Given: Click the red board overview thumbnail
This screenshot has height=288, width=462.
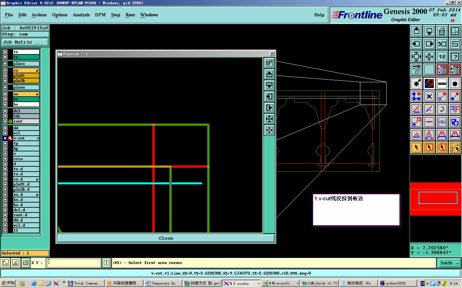Looking at the screenshot, I should point(436,199).
